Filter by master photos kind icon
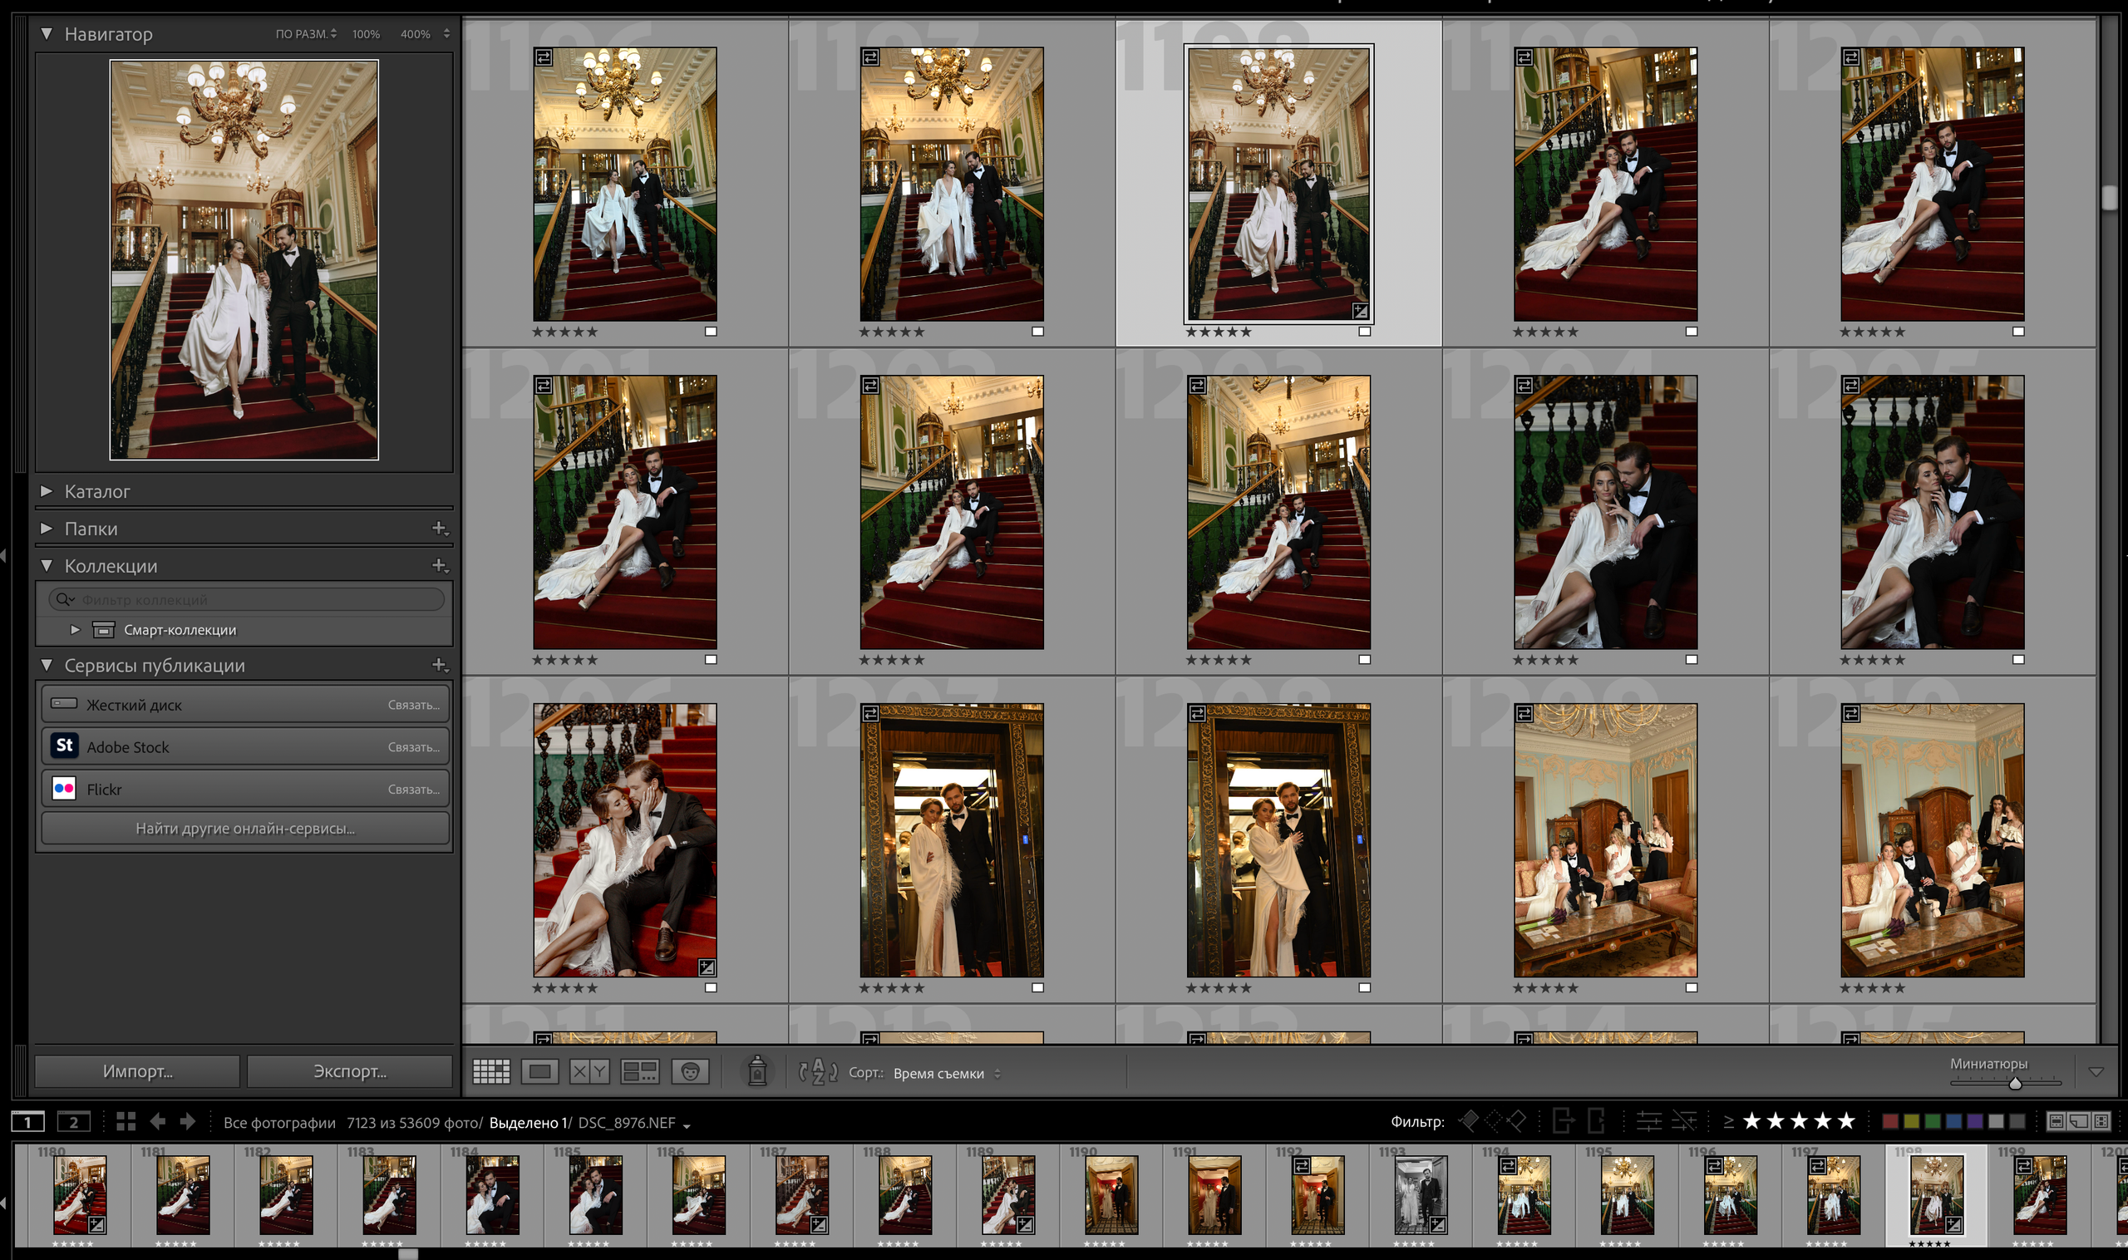The width and height of the screenshot is (2128, 1260). point(2057,1121)
